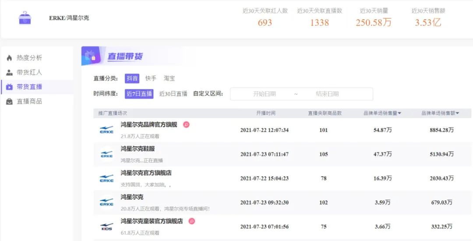473x241 pixels.
Task: Click the sales amount 5130.94万
Action: coord(441,154)
